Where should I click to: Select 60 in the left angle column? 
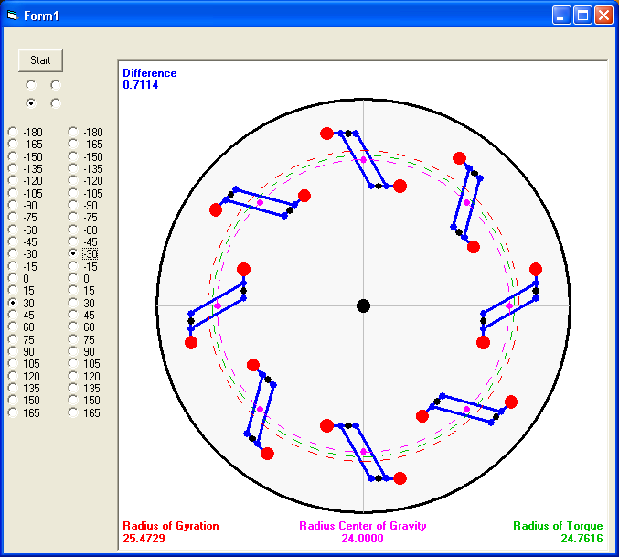point(21,327)
